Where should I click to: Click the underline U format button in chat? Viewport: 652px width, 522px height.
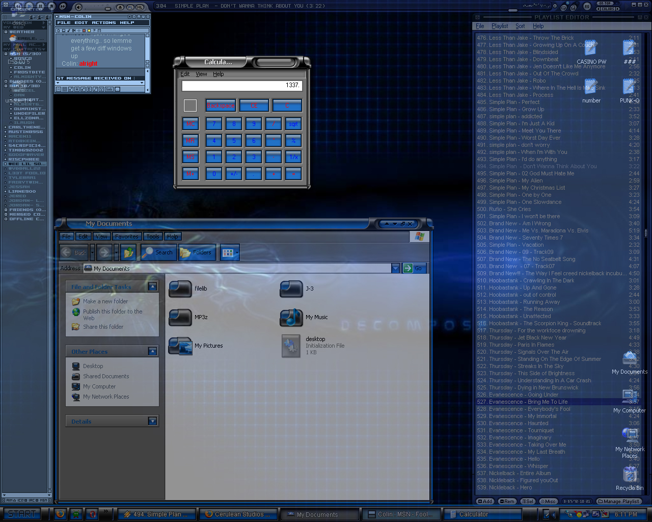(101, 89)
